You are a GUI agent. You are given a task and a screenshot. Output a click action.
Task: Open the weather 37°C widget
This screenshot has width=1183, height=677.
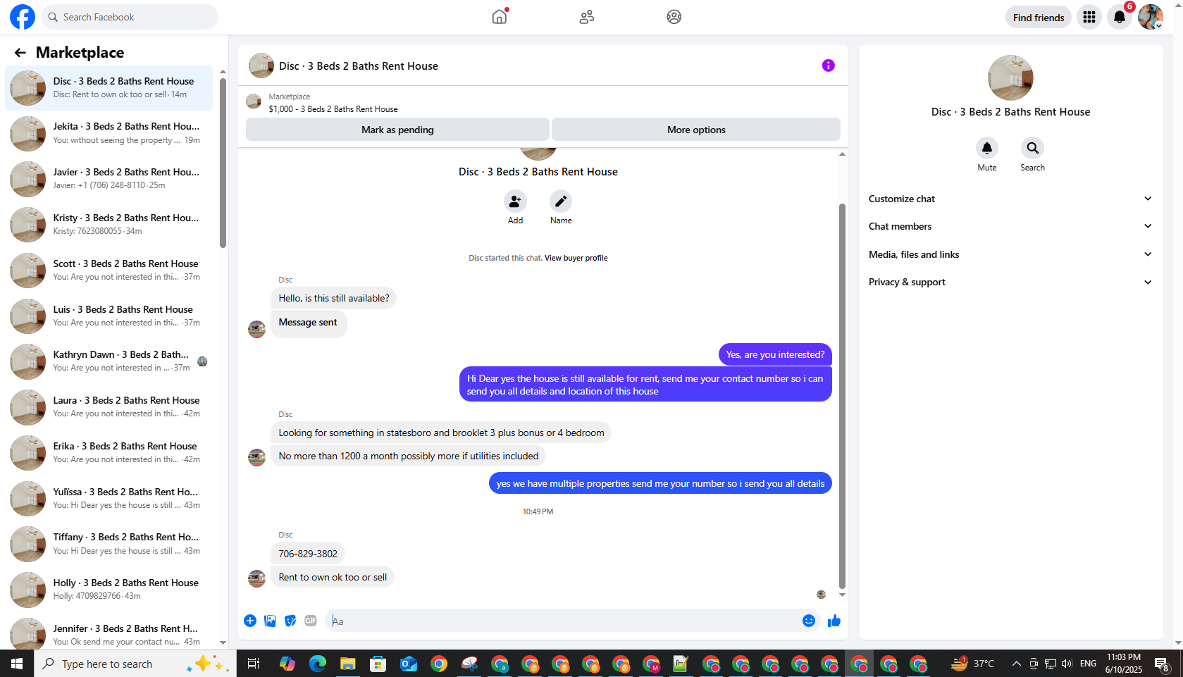973,664
